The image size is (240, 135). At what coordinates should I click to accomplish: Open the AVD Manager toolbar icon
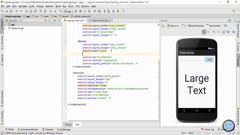(x=109, y=11)
